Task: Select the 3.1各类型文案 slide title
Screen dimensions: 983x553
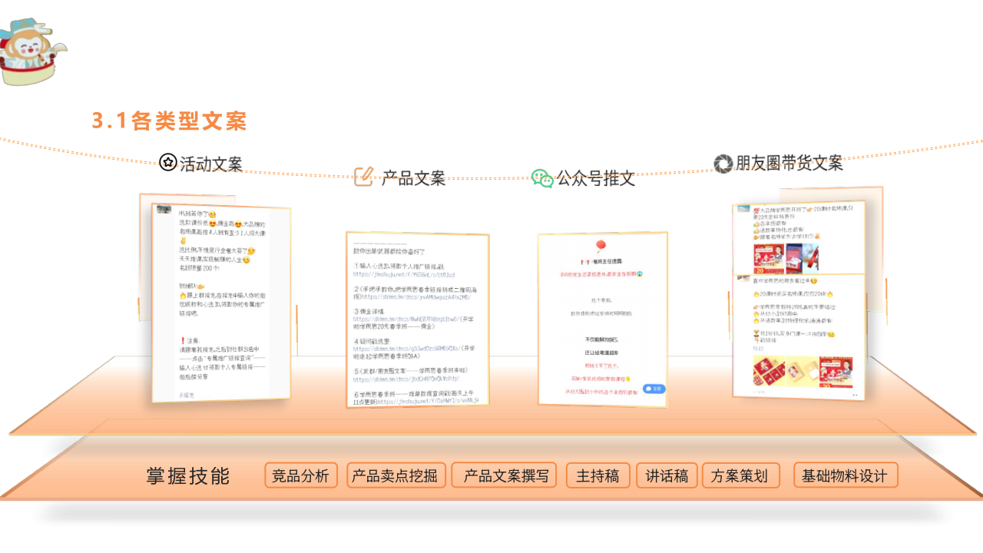Action: tap(169, 121)
